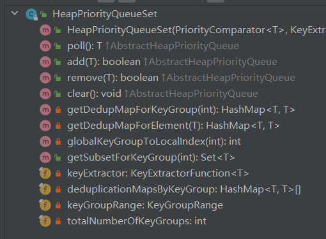Click field icon for deduplicationMapsByKeyGroup
Screen dimensions: 326x239
[45, 189]
